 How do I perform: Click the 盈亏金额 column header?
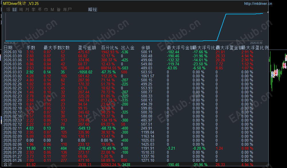point(87,48)
